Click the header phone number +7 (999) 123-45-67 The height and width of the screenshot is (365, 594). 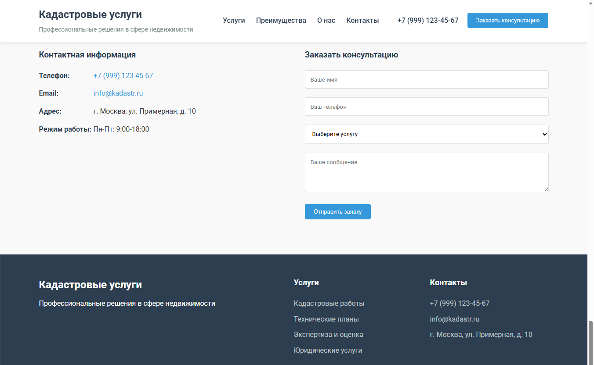coord(427,20)
